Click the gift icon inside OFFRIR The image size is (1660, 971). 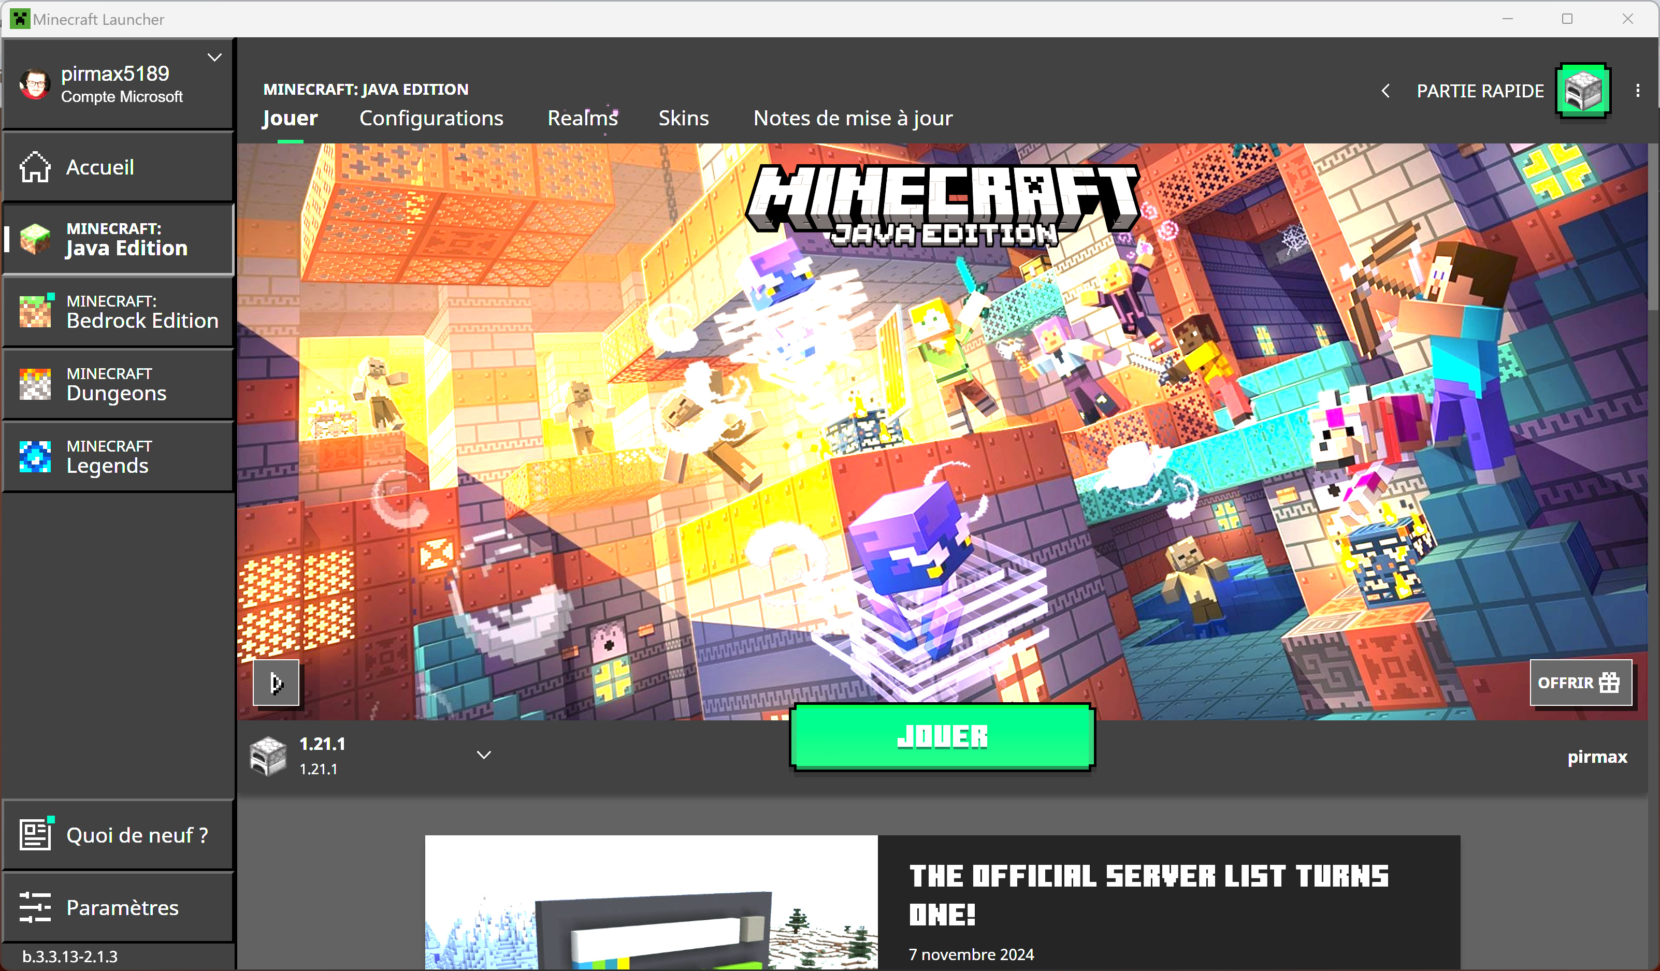1609,683
